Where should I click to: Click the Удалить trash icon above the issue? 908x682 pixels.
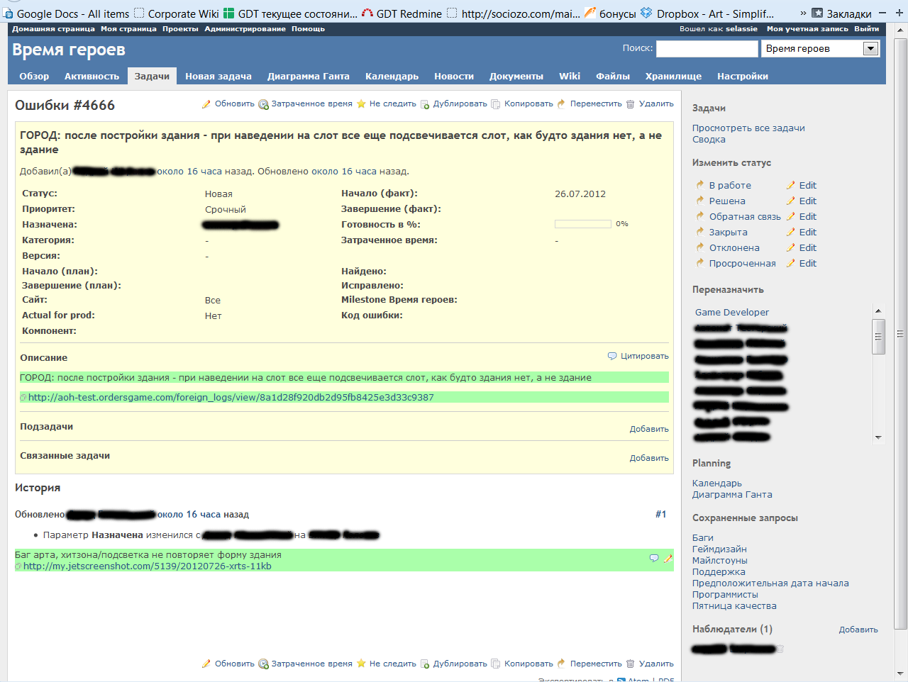(x=630, y=104)
